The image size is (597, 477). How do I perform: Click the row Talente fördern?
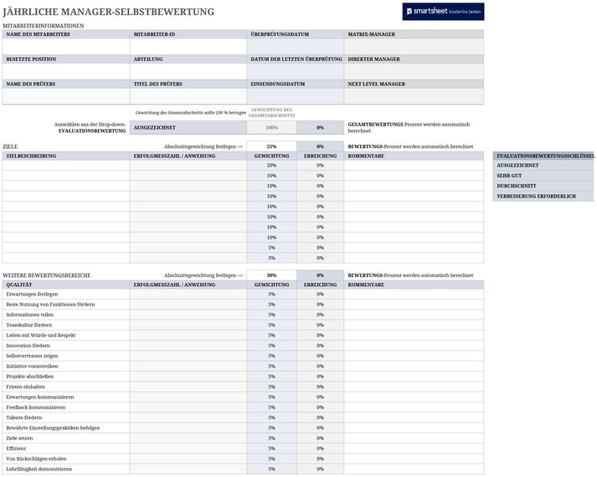pyautogui.click(x=243, y=418)
